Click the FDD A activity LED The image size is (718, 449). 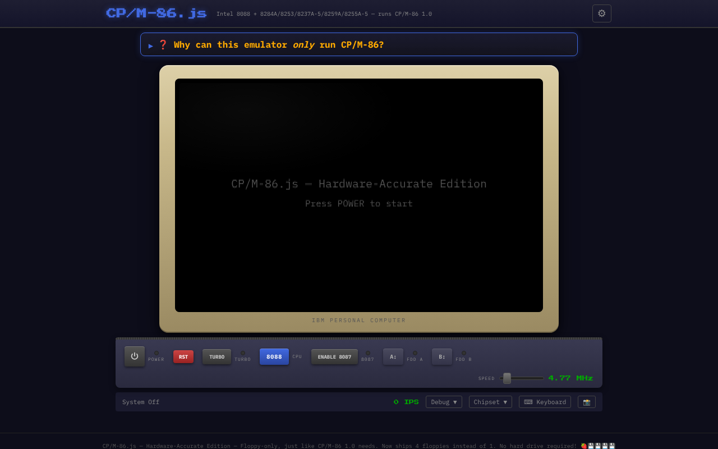[415, 353]
